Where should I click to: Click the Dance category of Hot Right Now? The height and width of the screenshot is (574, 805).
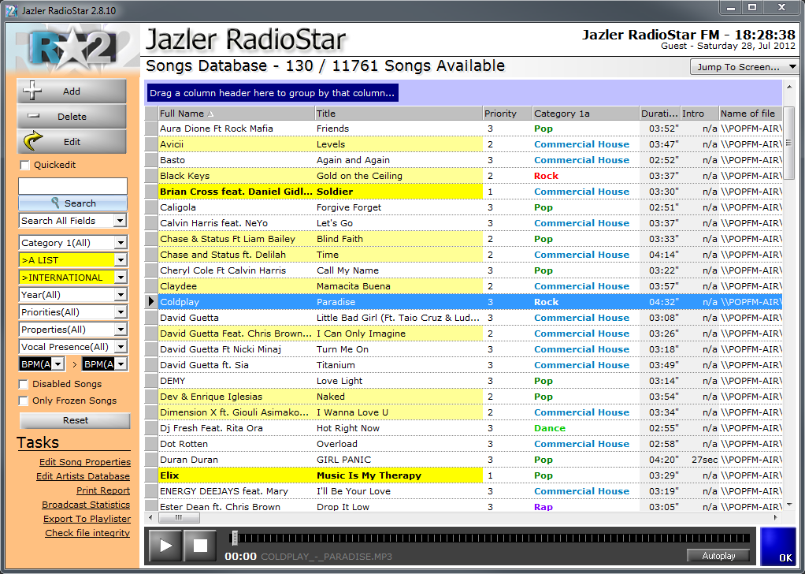point(549,428)
